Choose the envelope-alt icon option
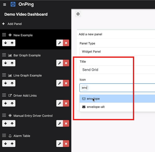155x152 pixels. pyautogui.click(x=117, y=107)
